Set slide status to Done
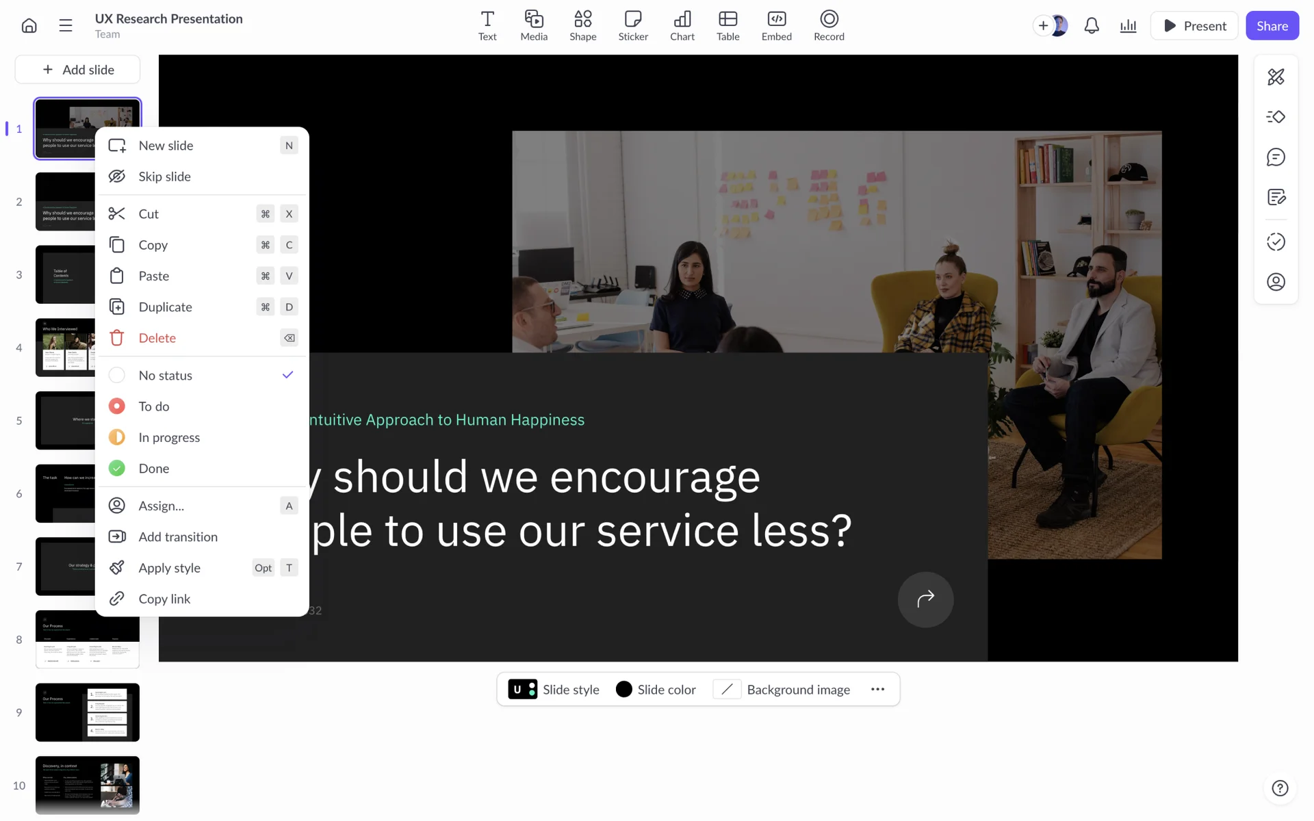This screenshot has width=1314, height=821. click(154, 469)
